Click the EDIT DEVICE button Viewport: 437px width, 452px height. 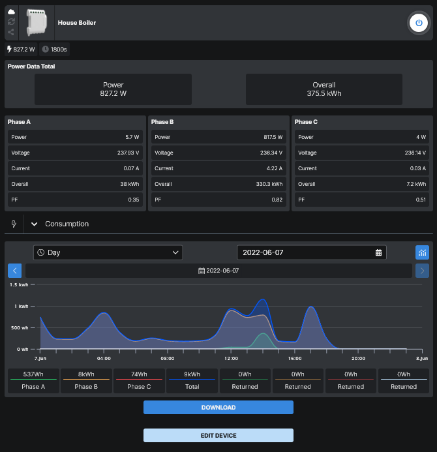(218, 435)
